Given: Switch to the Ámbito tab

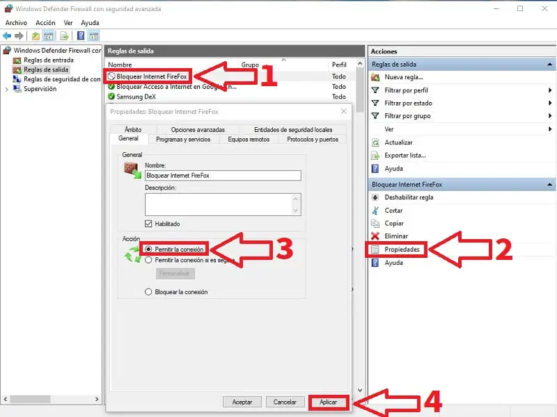Looking at the screenshot, I should [x=133, y=129].
